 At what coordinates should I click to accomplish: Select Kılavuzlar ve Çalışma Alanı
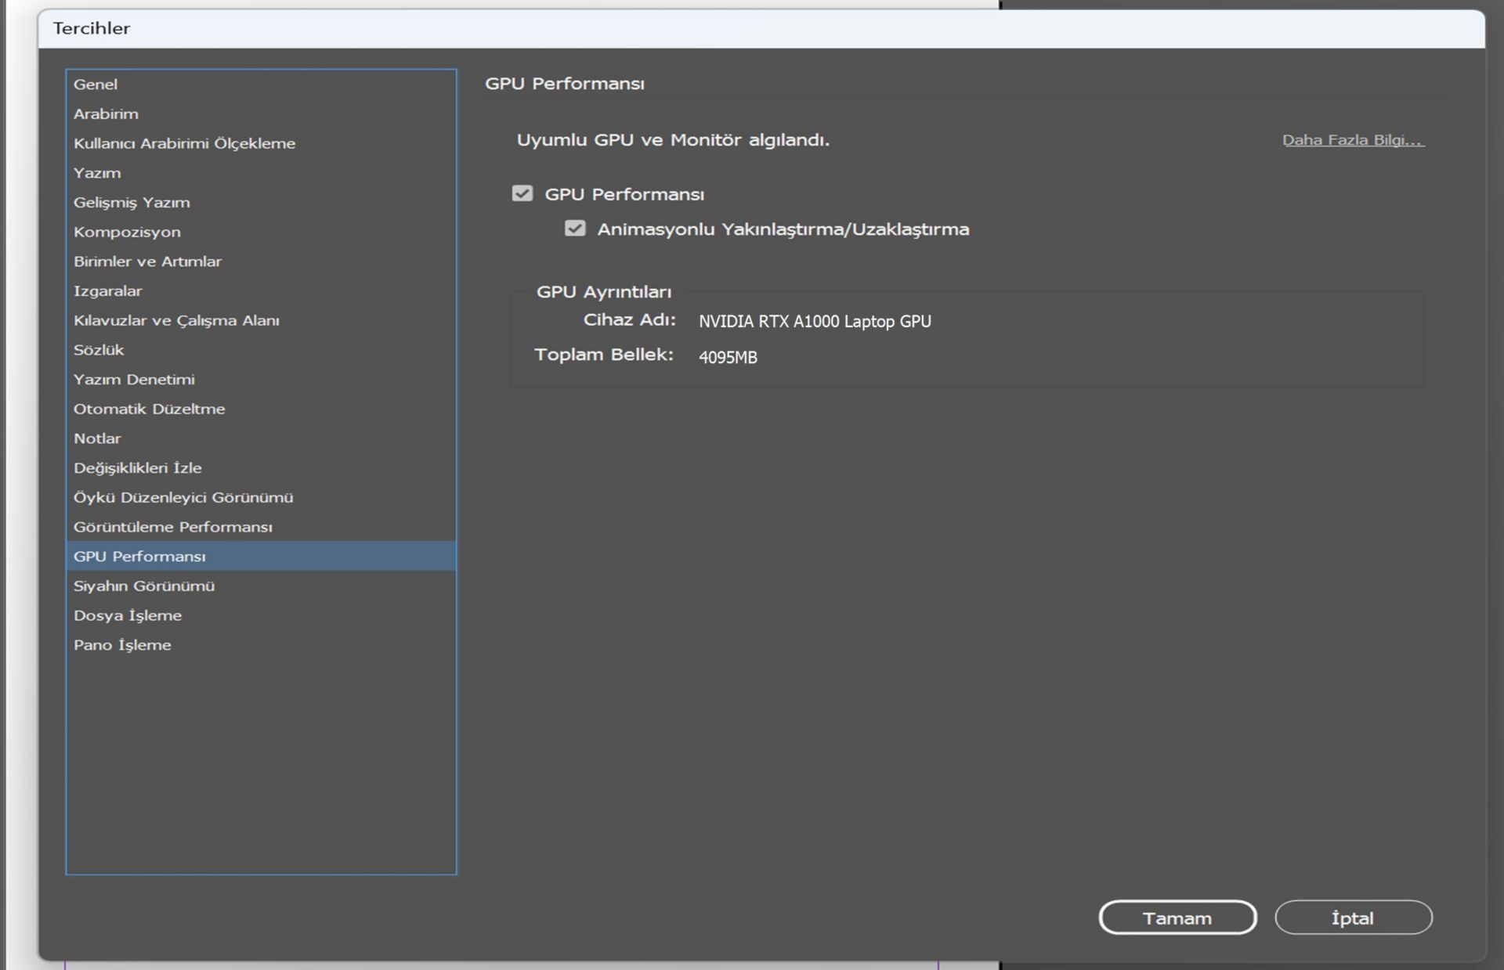pyautogui.click(x=176, y=321)
